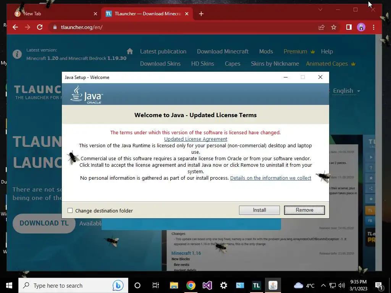Viewport: 391px width, 293px height.
Task: Reload the tlauncher.org page
Action: tap(40, 27)
